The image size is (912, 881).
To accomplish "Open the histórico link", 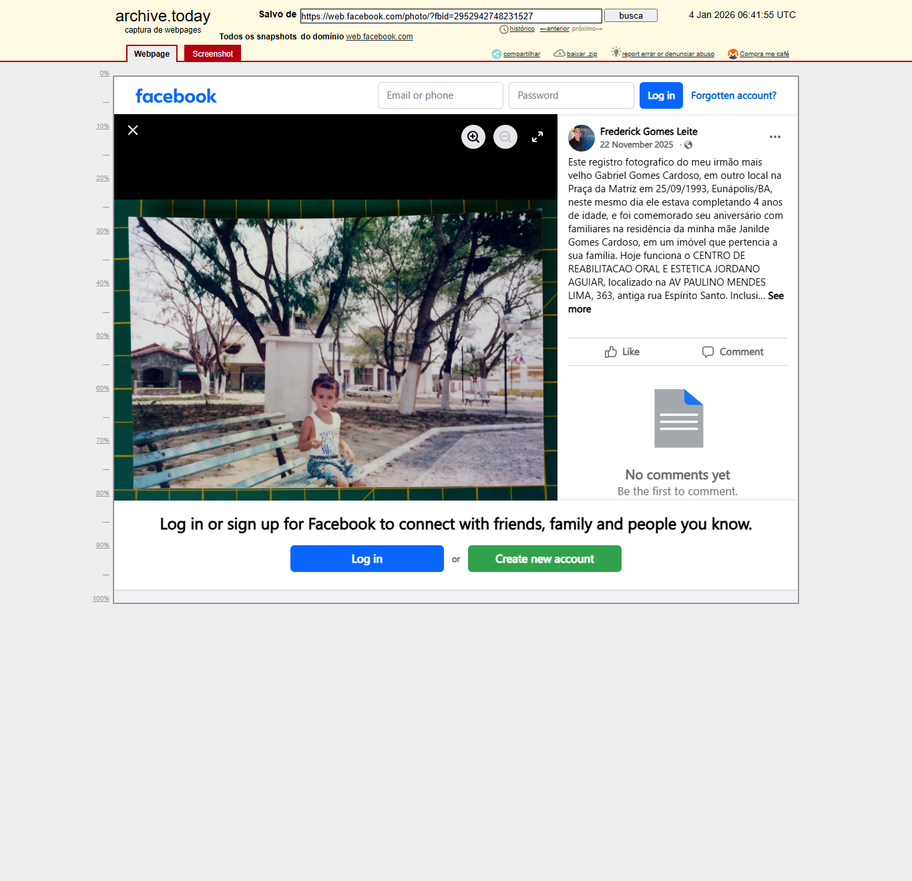I will (522, 29).
